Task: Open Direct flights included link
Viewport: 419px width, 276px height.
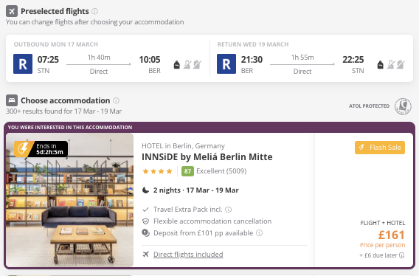Action: tap(188, 255)
